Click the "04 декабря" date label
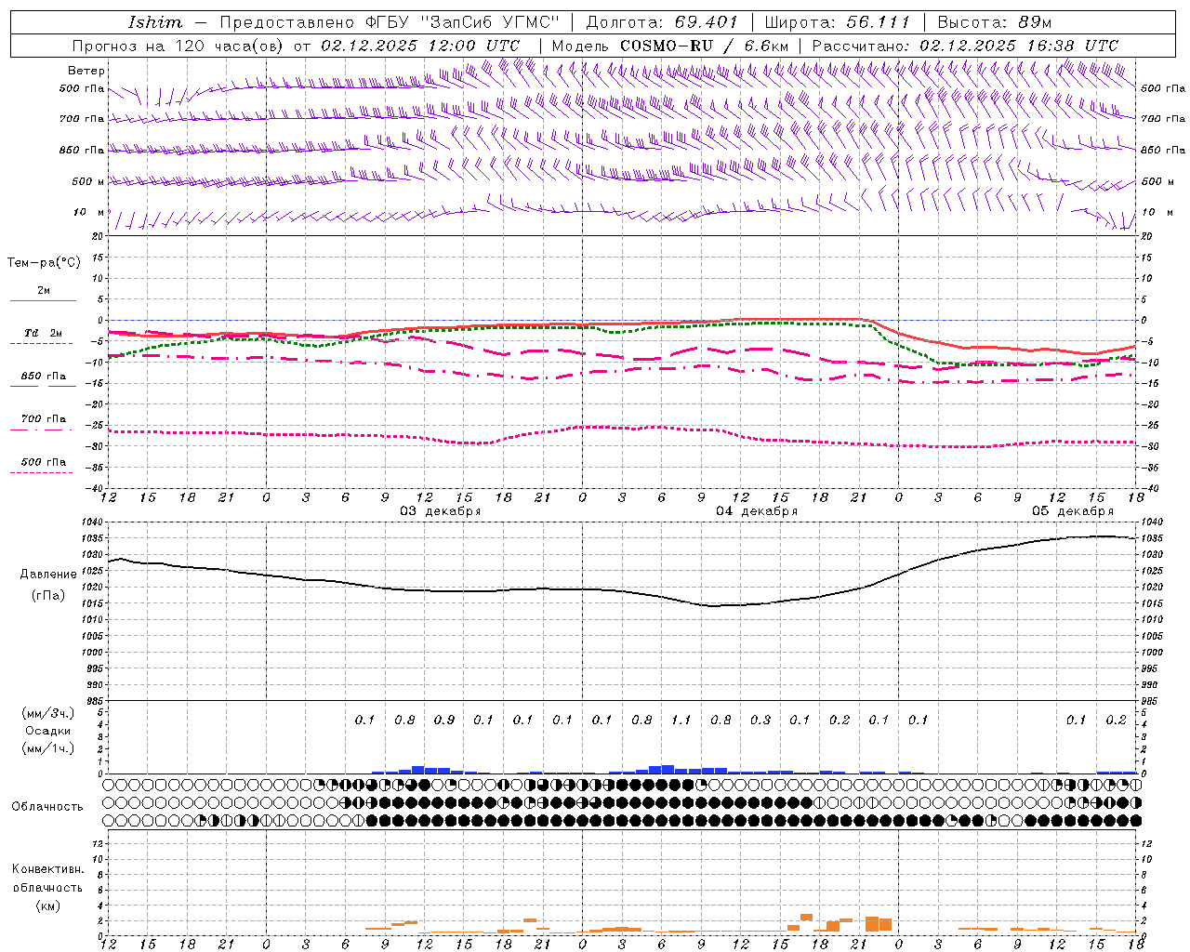Image resolution: width=1190 pixels, height=952 pixels. (x=757, y=511)
